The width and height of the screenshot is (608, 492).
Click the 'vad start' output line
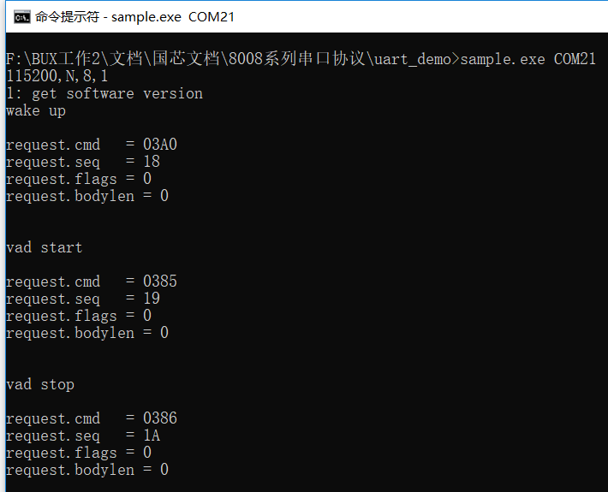(45, 247)
